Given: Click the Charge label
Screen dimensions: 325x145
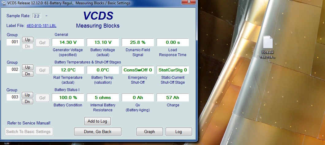Looking at the screenshot, I should pyautogui.click(x=173, y=105).
